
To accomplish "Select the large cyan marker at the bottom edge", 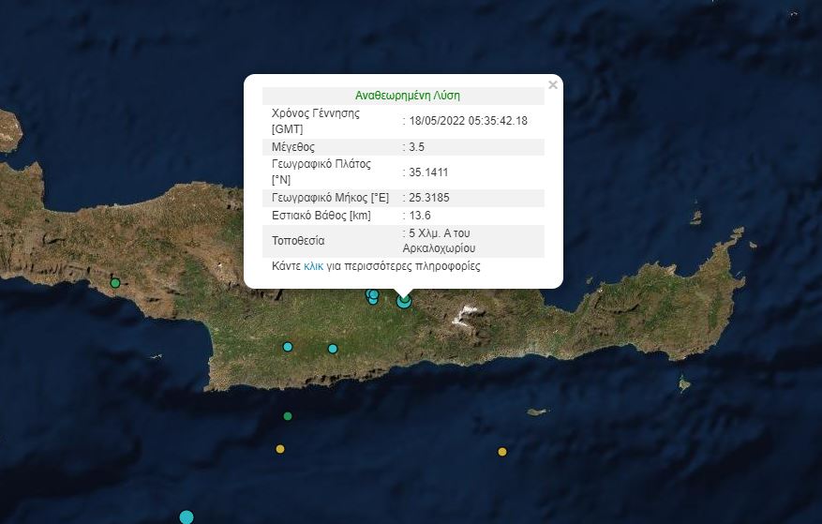I will 187,517.
